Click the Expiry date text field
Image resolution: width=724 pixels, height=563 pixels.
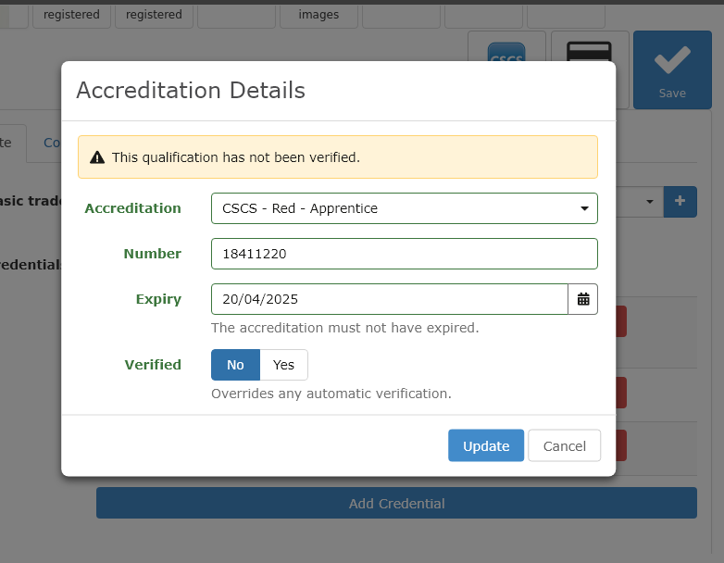390,299
